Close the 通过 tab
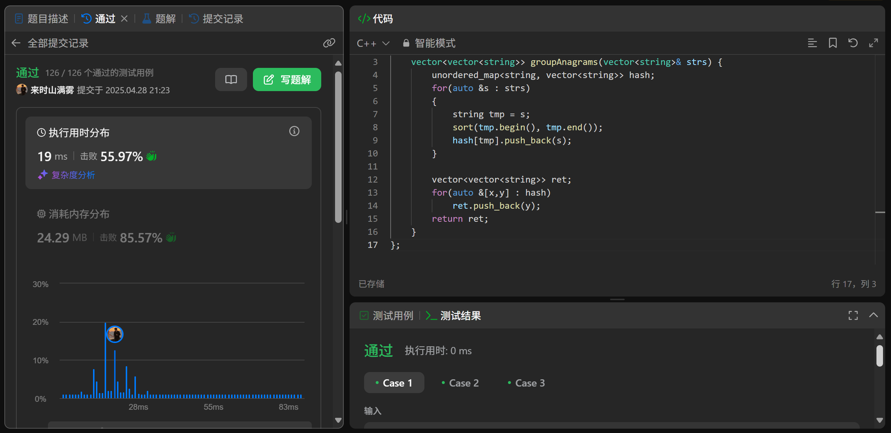This screenshot has width=891, height=433. [124, 19]
